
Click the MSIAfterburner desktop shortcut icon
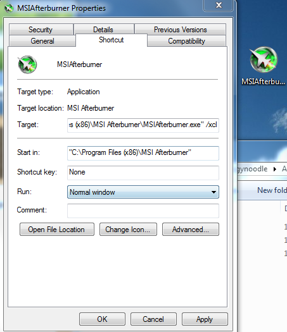tap(264, 60)
